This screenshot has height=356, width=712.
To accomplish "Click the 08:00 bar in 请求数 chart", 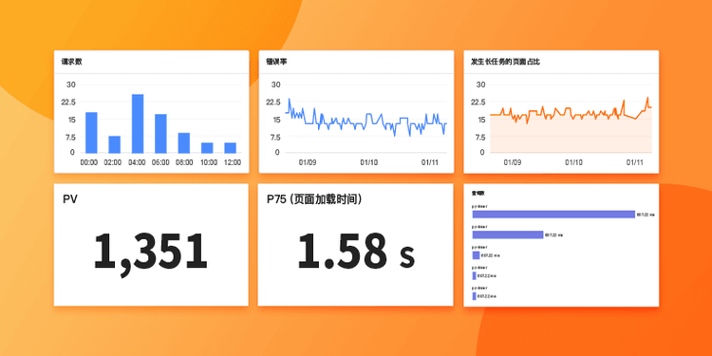I will point(184,143).
